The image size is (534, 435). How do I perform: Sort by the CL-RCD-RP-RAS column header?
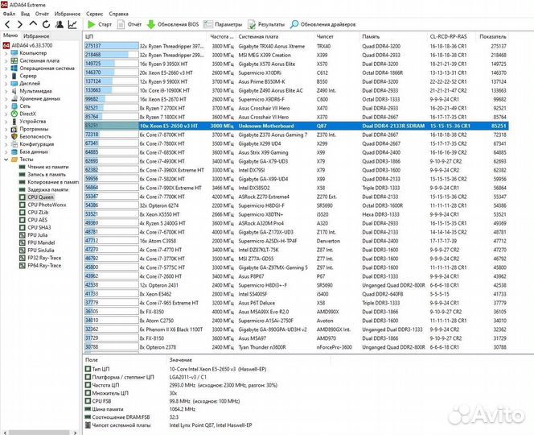pos(450,36)
